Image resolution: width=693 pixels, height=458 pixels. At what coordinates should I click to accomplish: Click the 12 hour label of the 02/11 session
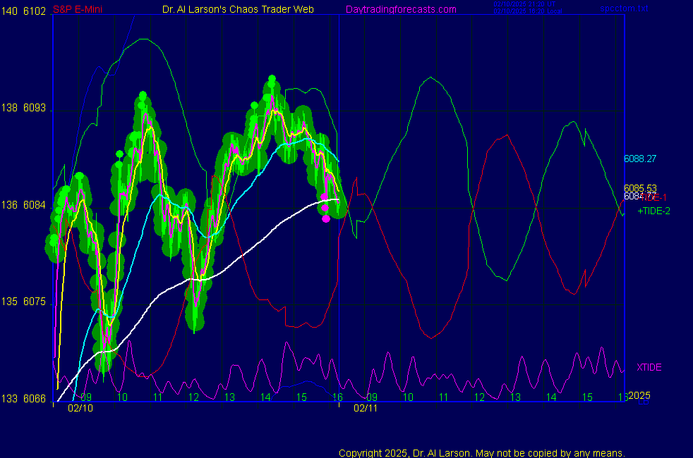pos(480,397)
